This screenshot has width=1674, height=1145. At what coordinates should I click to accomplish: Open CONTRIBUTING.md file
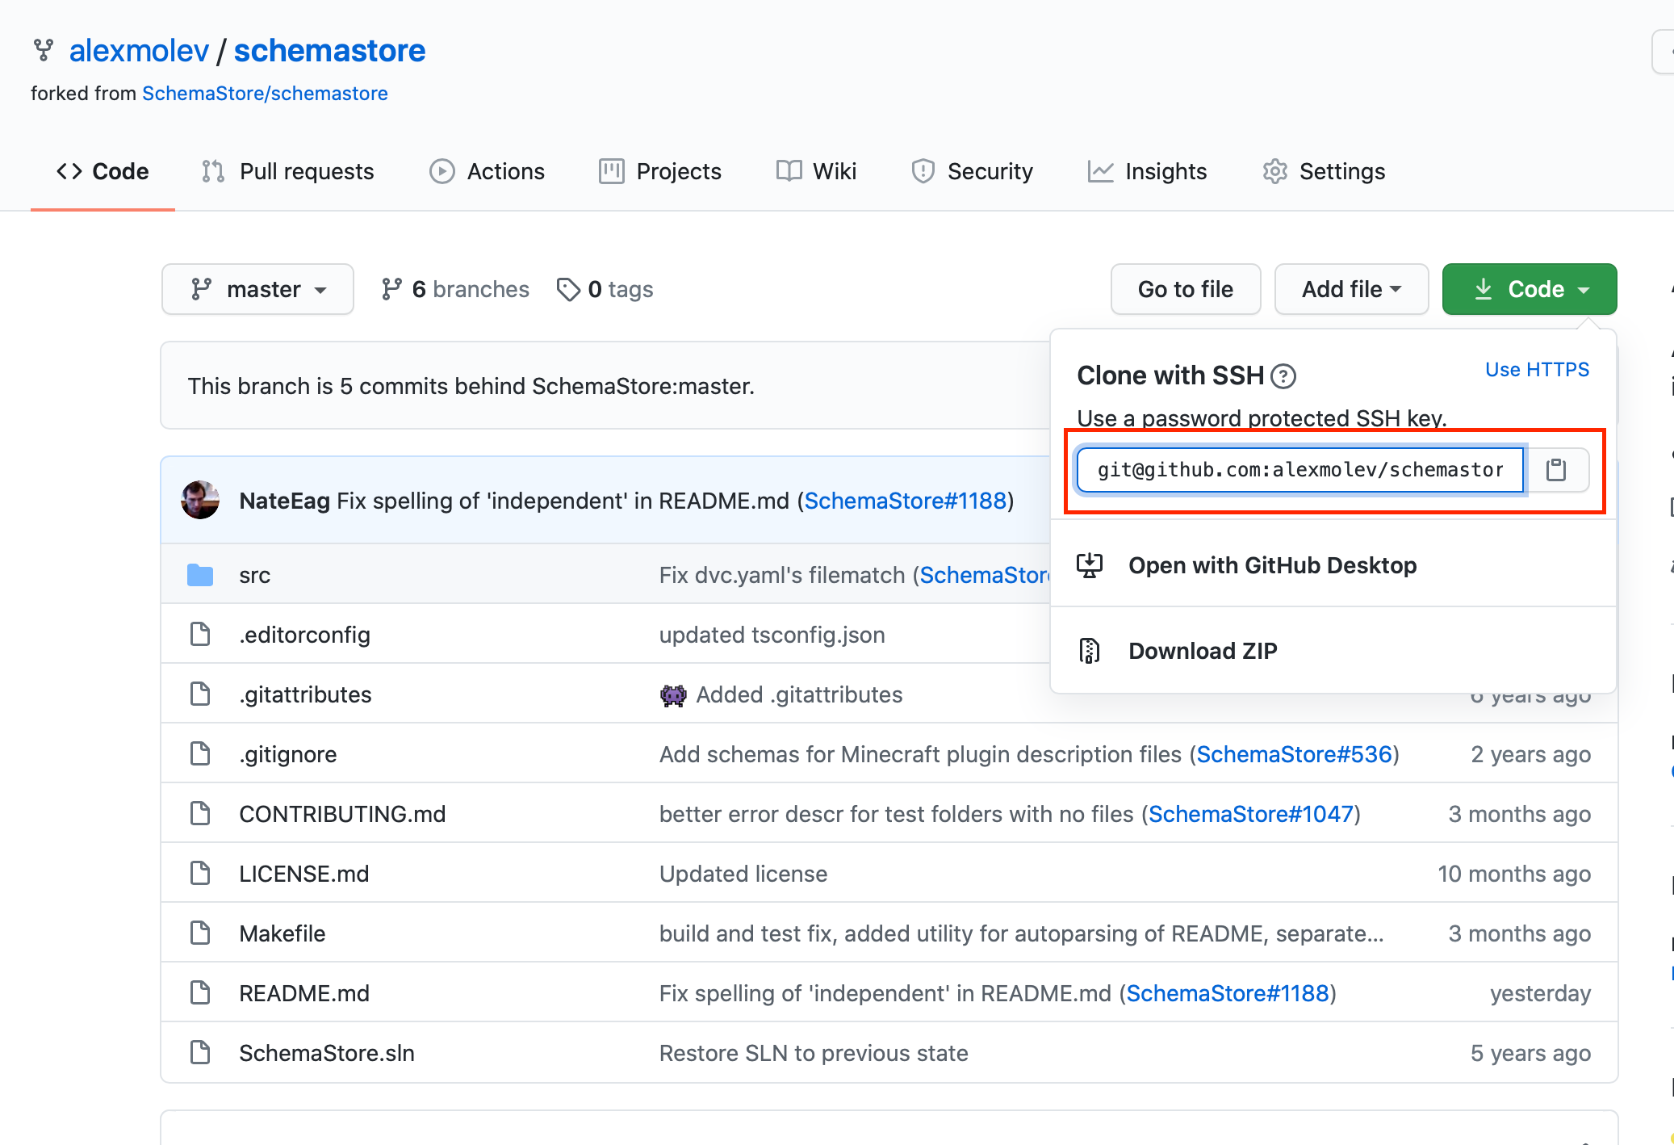(x=342, y=814)
